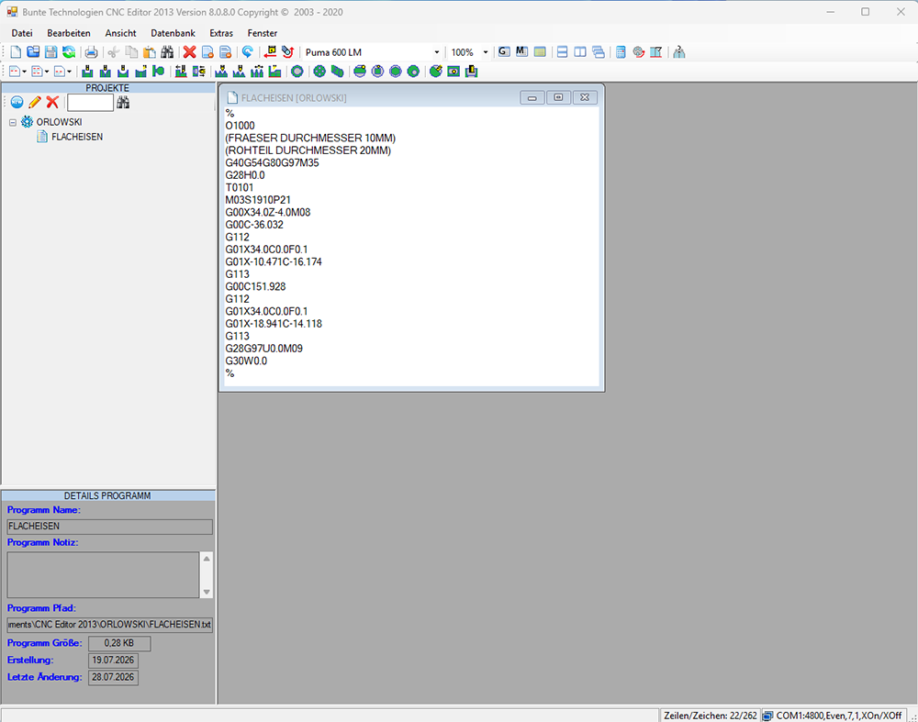Click code line M03S1910P21
The image size is (918, 722).
(x=258, y=200)
